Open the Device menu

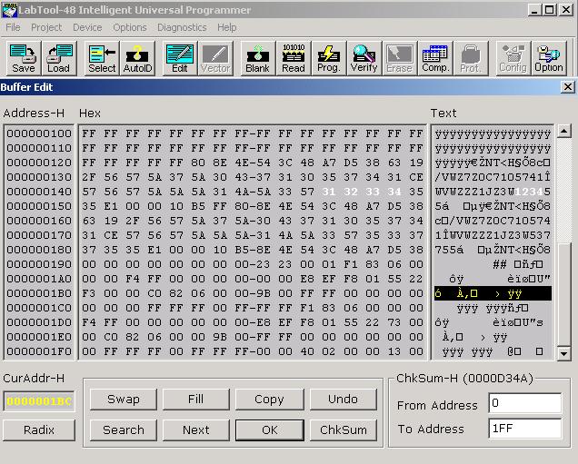pyautogui.click(x=87, y=27)
